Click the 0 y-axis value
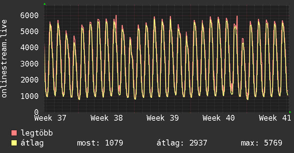The height and width of the screenshot is (153, 294). click(x=36, y=112)
